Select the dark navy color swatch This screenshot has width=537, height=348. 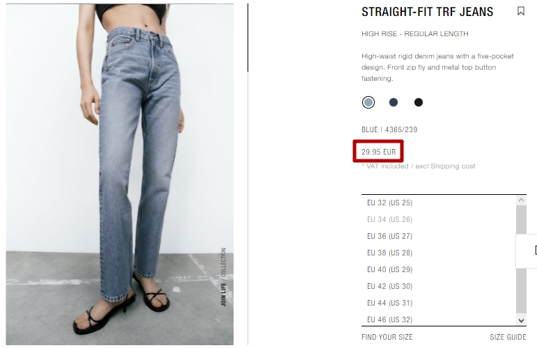coord(394,102)
